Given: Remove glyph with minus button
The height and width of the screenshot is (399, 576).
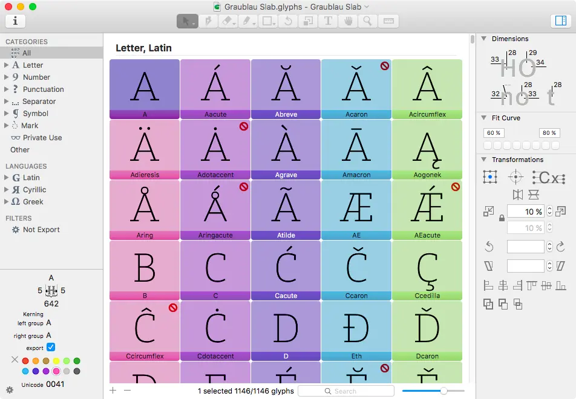Looking at the screenshot, I should coord(127,390).
